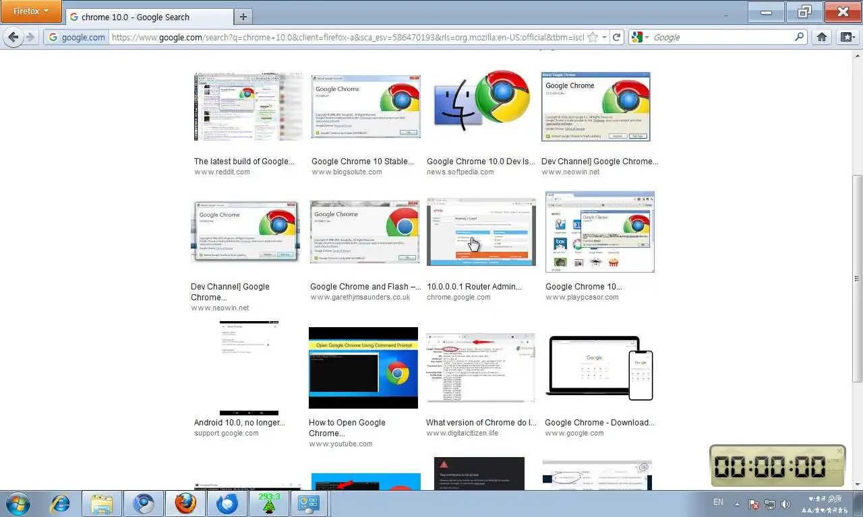Screen dimensions: 863x517
Task: Switch to Firefox from the taskbar
Action: 185,504
